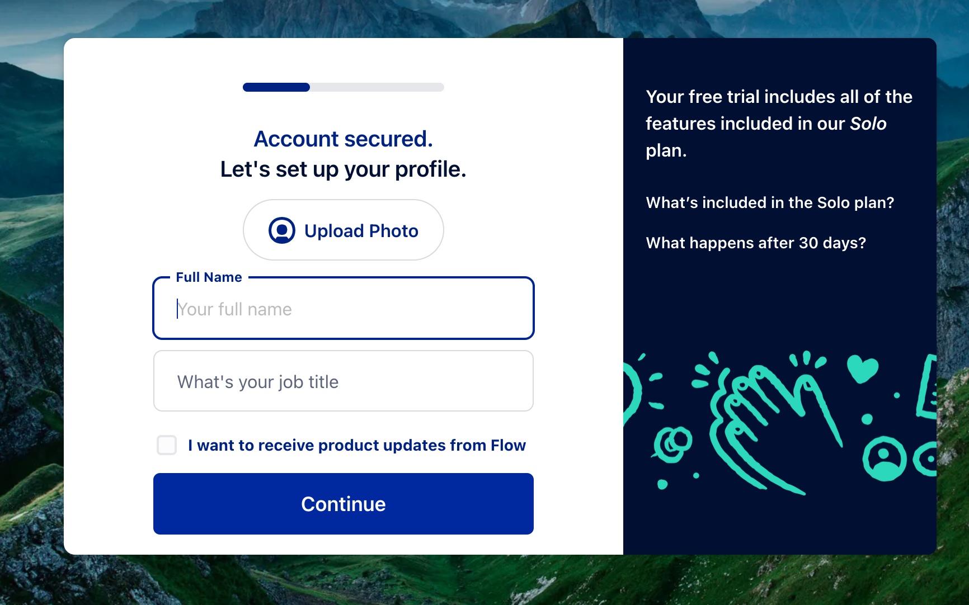Focus the 'Your full name' input field
Screen dimensions: 969x605
point(344,309)
